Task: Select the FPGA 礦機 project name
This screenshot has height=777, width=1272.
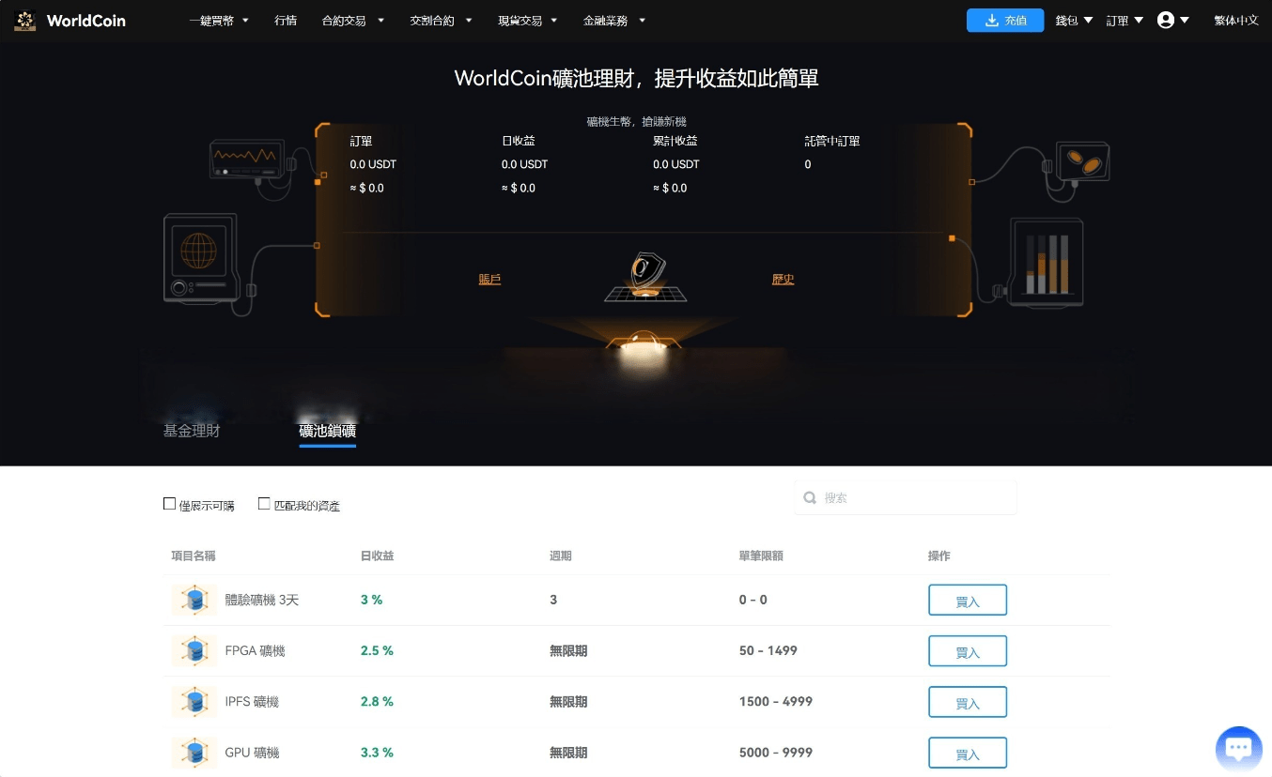Action: tap(256, 650)
